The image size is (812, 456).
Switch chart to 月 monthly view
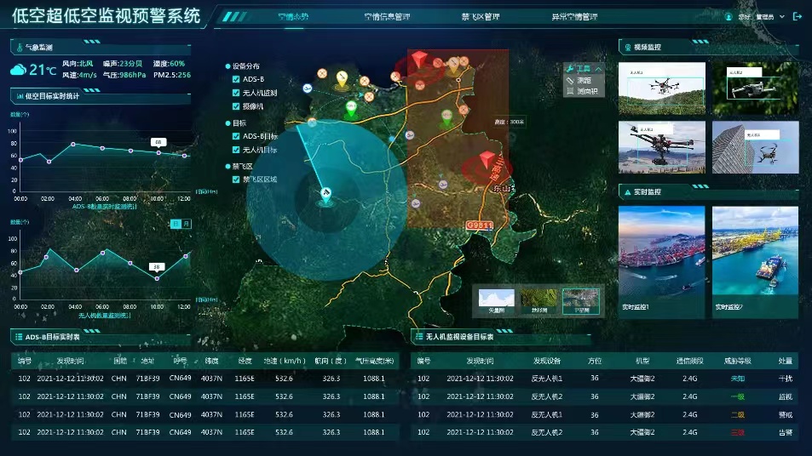187,224
